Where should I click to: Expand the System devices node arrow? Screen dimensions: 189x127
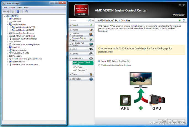(8, 62)
